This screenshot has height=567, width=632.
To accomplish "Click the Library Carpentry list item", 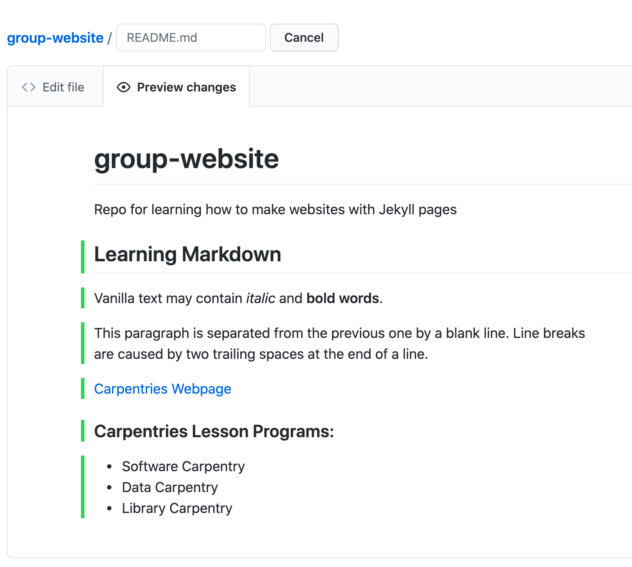I will point(177,508).
